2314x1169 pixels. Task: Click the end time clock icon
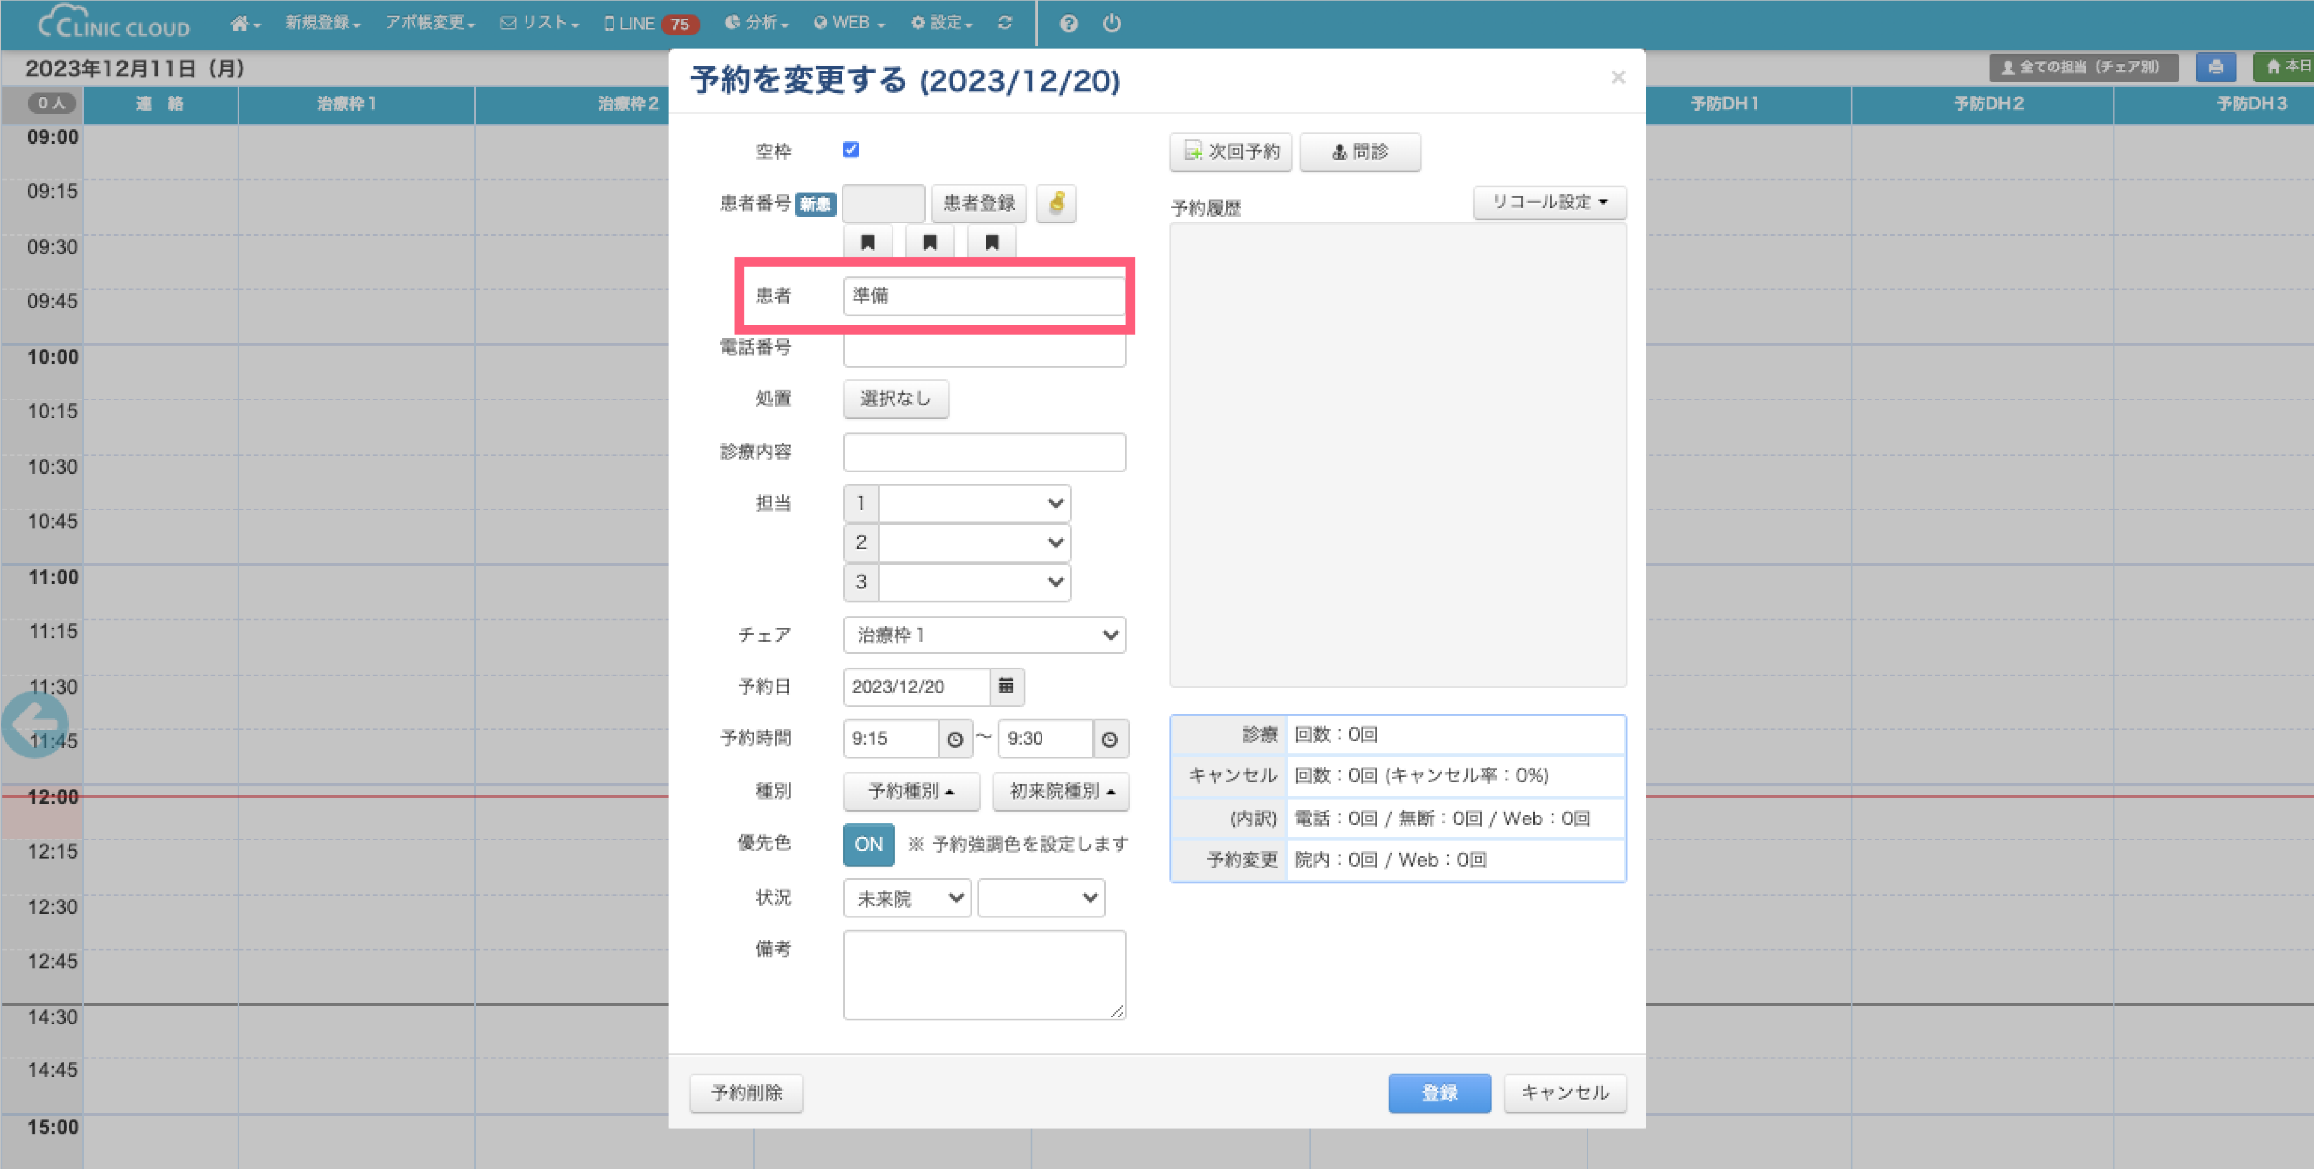click(1110, 739)
